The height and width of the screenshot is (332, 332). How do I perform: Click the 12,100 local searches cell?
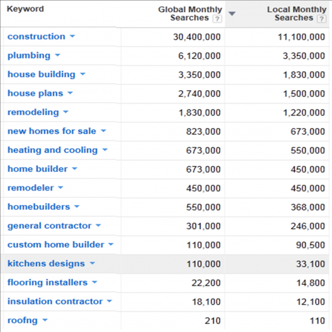point(311,302)
